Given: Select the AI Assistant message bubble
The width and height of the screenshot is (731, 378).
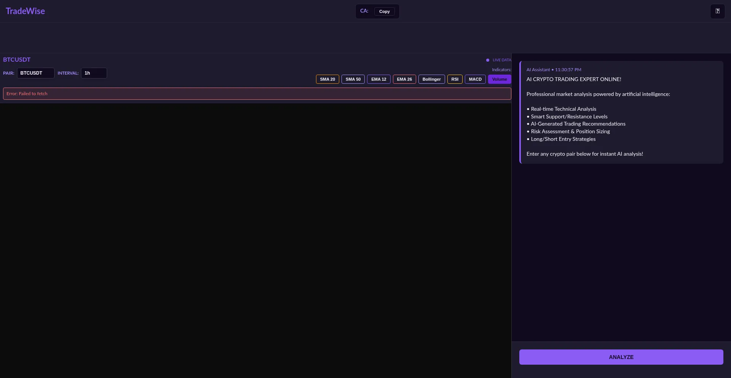Looking at the screenshot, I should [621, 112].
